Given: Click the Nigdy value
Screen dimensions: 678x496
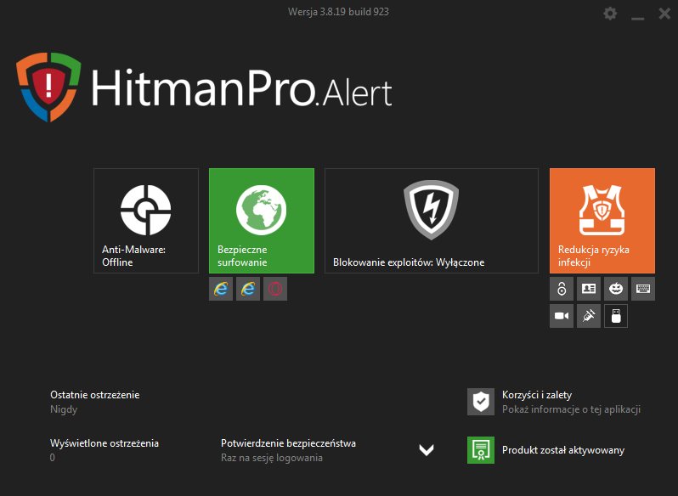Looking at the screenshot, I should tap(64, 409).
